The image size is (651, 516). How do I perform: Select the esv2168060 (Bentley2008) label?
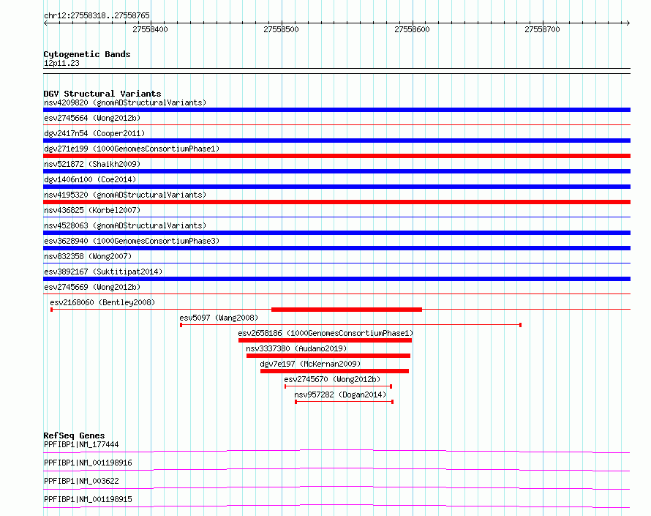102,302
